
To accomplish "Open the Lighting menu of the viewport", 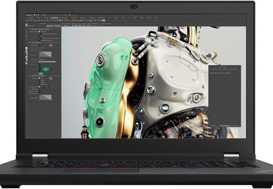I will pyautogui.click(x=74, y=24).
